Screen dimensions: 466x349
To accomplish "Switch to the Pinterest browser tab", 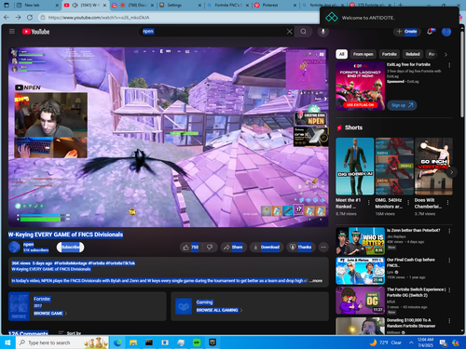I will pyautogui.click(x=275, y=6).
